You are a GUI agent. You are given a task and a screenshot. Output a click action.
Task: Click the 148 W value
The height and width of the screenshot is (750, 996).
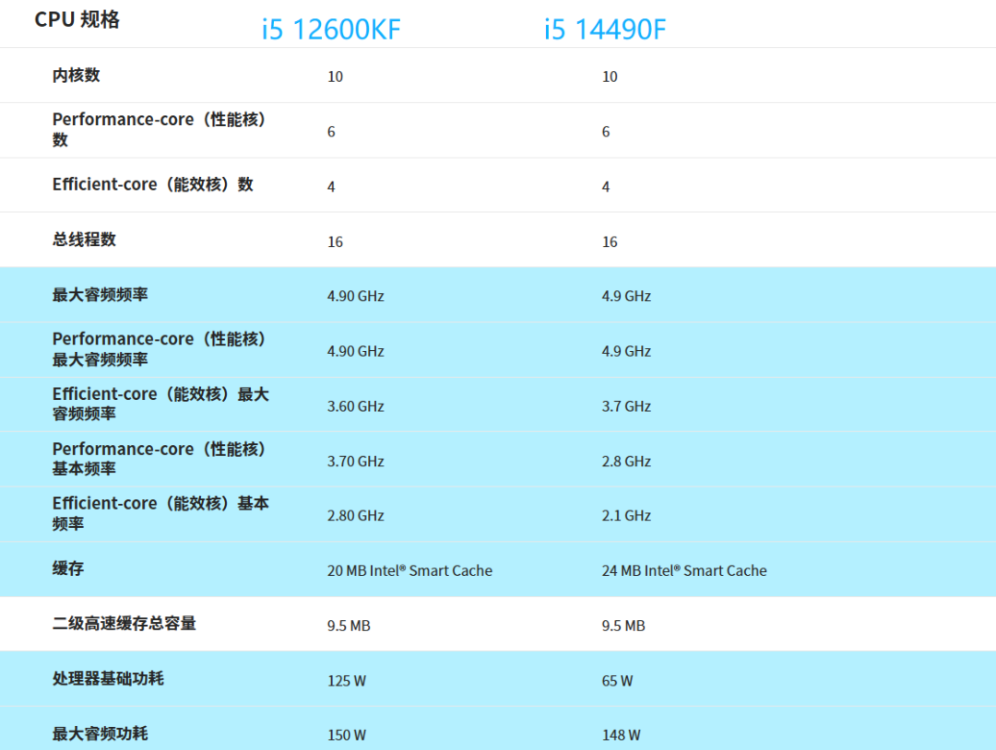[x=622, y=735]
